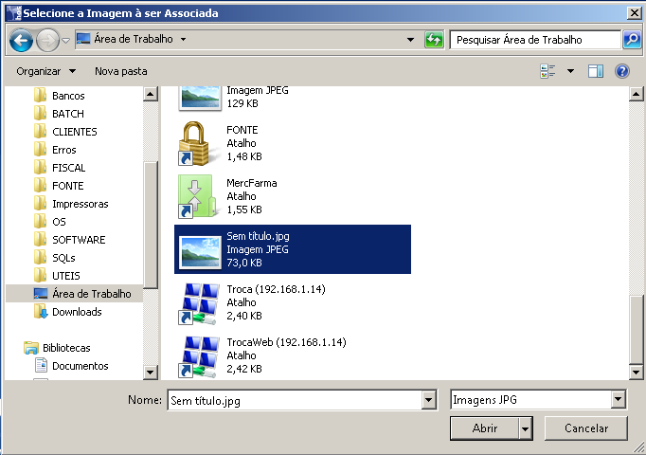646x455 pixels.
Task: Click the Cancelar button
Action: [x=585, y=428]
